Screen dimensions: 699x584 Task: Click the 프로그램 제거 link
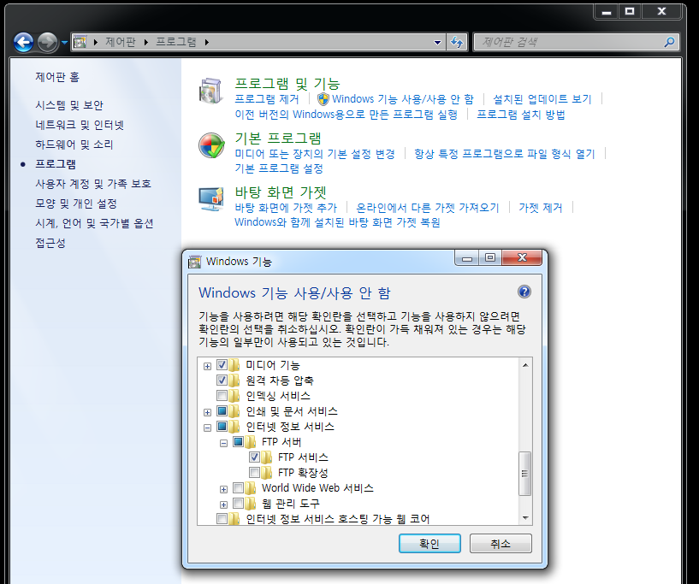pos(267,99)
